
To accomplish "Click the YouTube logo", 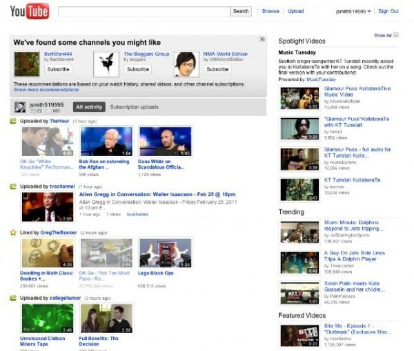I will pos(29,11).
